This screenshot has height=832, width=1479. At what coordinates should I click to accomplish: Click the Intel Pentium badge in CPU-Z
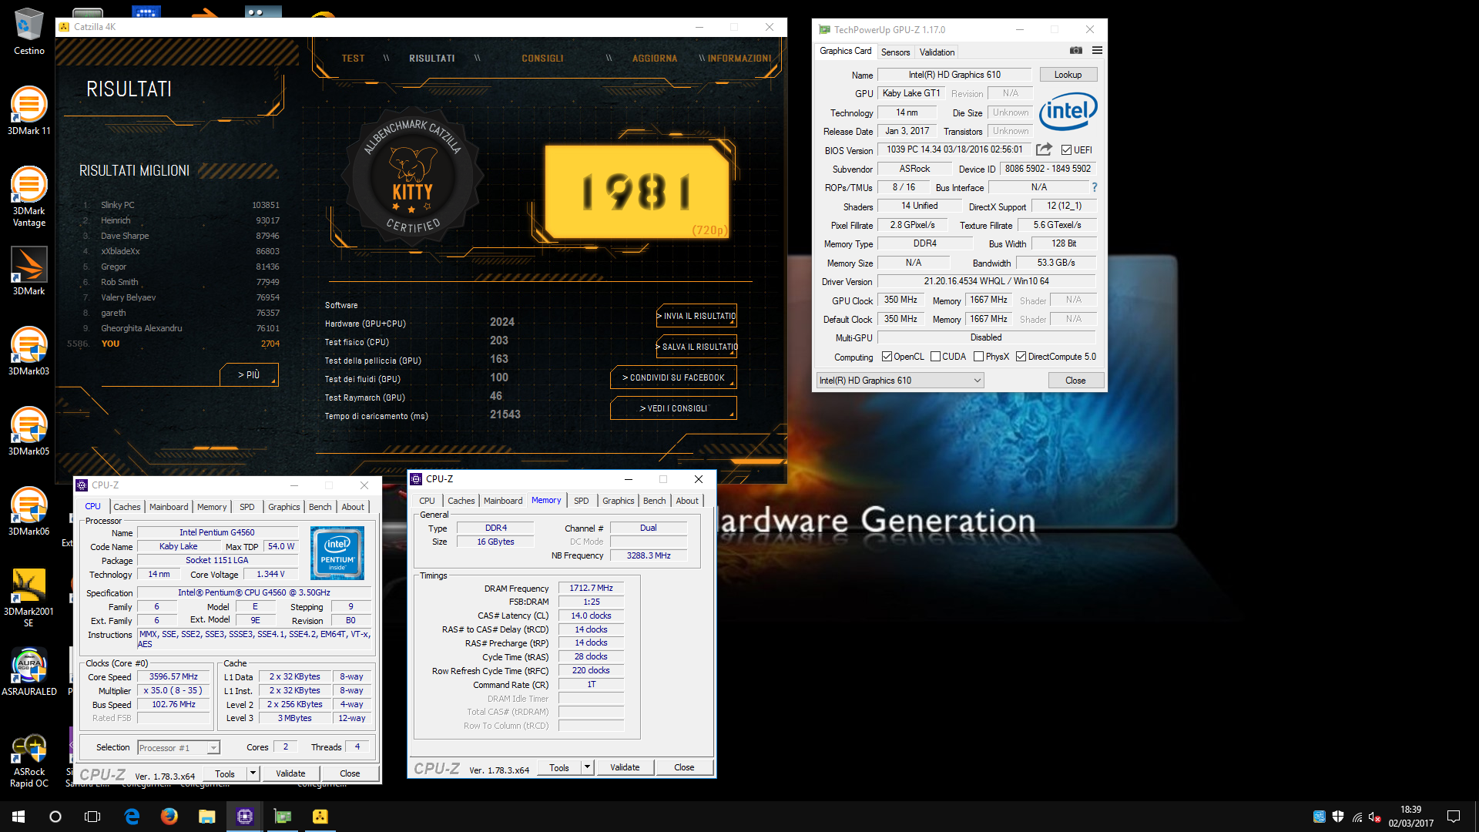click(x=337, y=553)
